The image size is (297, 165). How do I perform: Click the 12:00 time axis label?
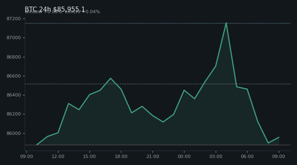click(58, 156)
